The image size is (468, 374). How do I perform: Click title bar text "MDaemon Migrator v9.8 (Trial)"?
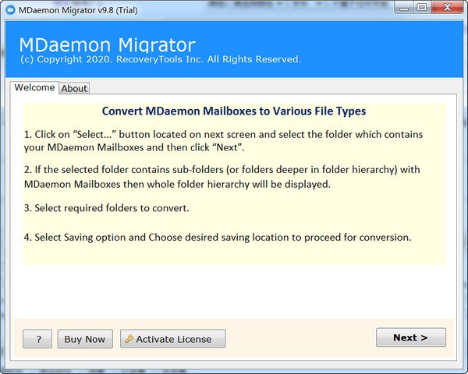coord(78,10)
